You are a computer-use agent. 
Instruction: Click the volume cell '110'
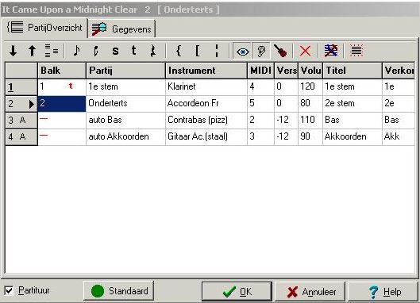click(x=310, y=121)
